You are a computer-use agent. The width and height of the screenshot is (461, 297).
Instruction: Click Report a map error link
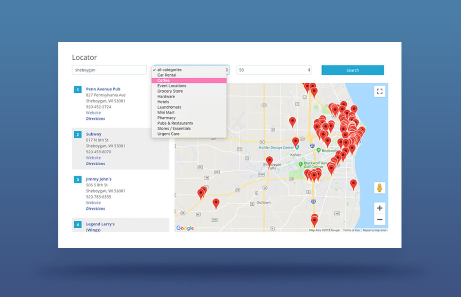[x=374, y=230]
